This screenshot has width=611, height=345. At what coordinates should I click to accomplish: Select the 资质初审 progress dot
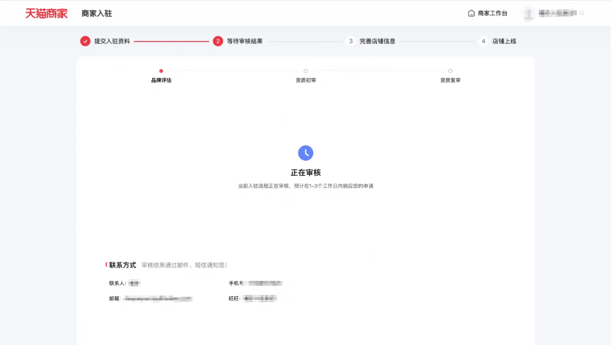[x=305, y=71]
